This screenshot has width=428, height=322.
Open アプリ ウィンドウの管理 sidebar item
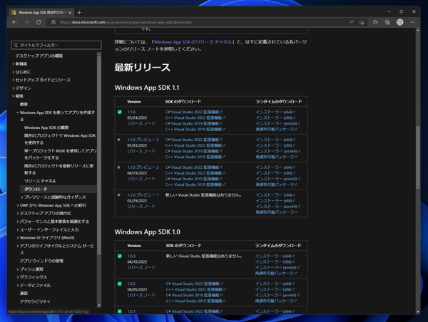[x=41, y=261]
